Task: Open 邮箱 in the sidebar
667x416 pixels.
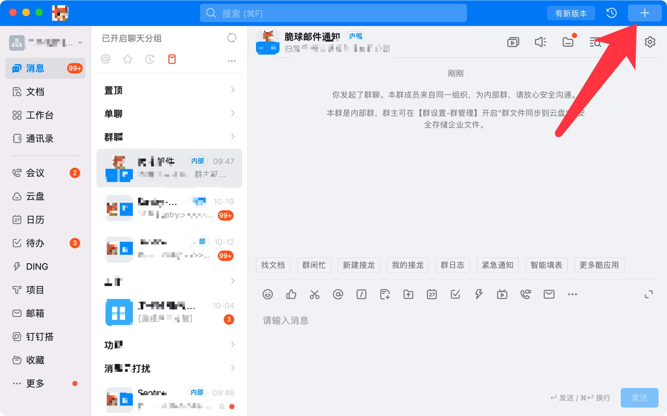Action: tap(45, 313)
